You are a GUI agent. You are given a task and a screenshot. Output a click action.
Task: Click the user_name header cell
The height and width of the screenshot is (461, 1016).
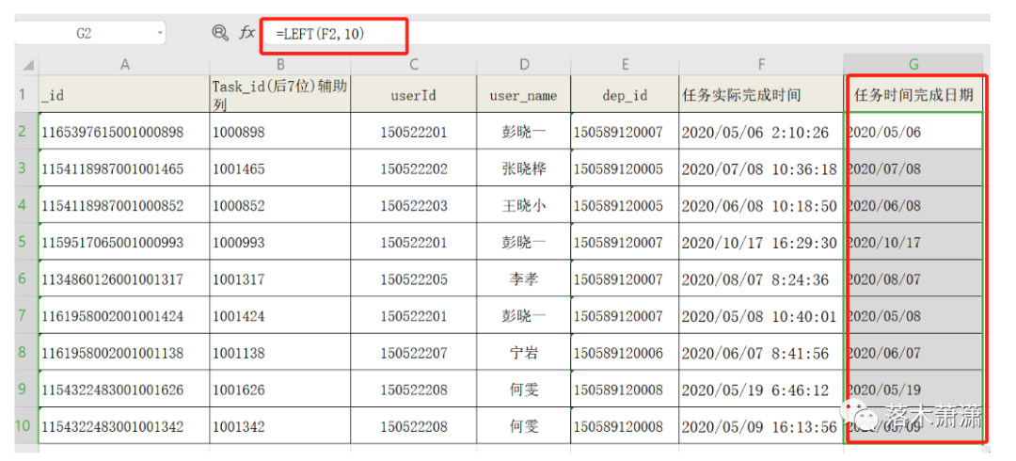tap(524, 95)
